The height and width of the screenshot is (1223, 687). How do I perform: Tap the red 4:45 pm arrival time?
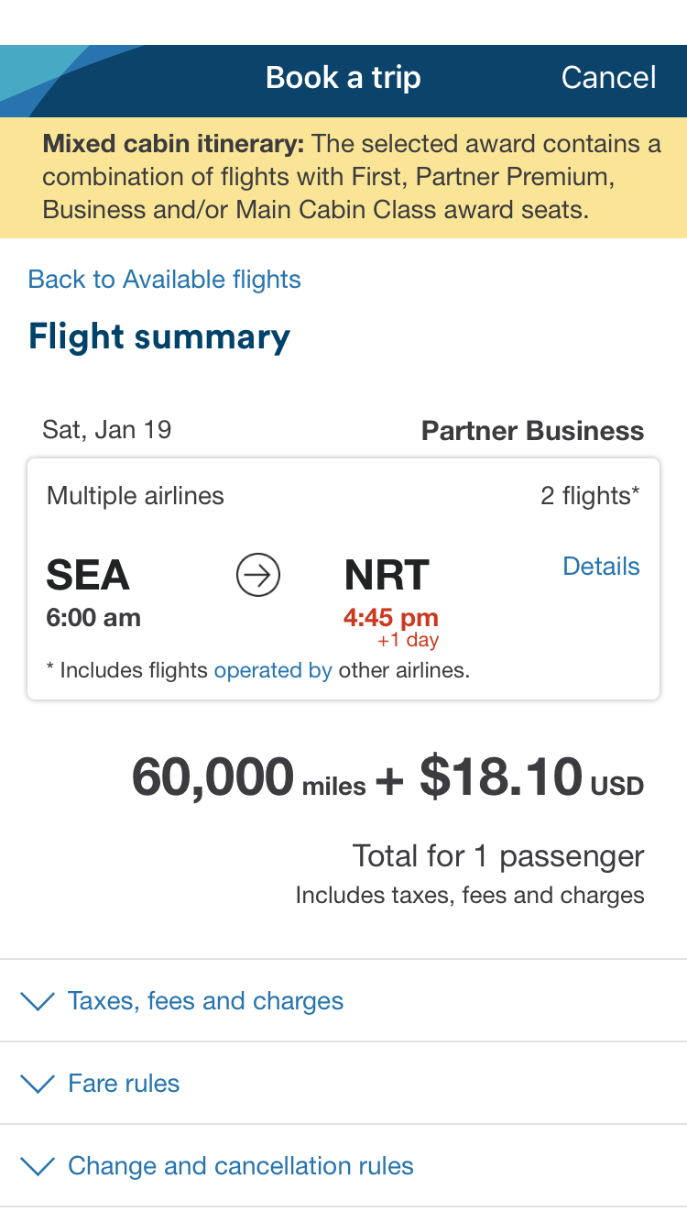[x=391, y=618]
